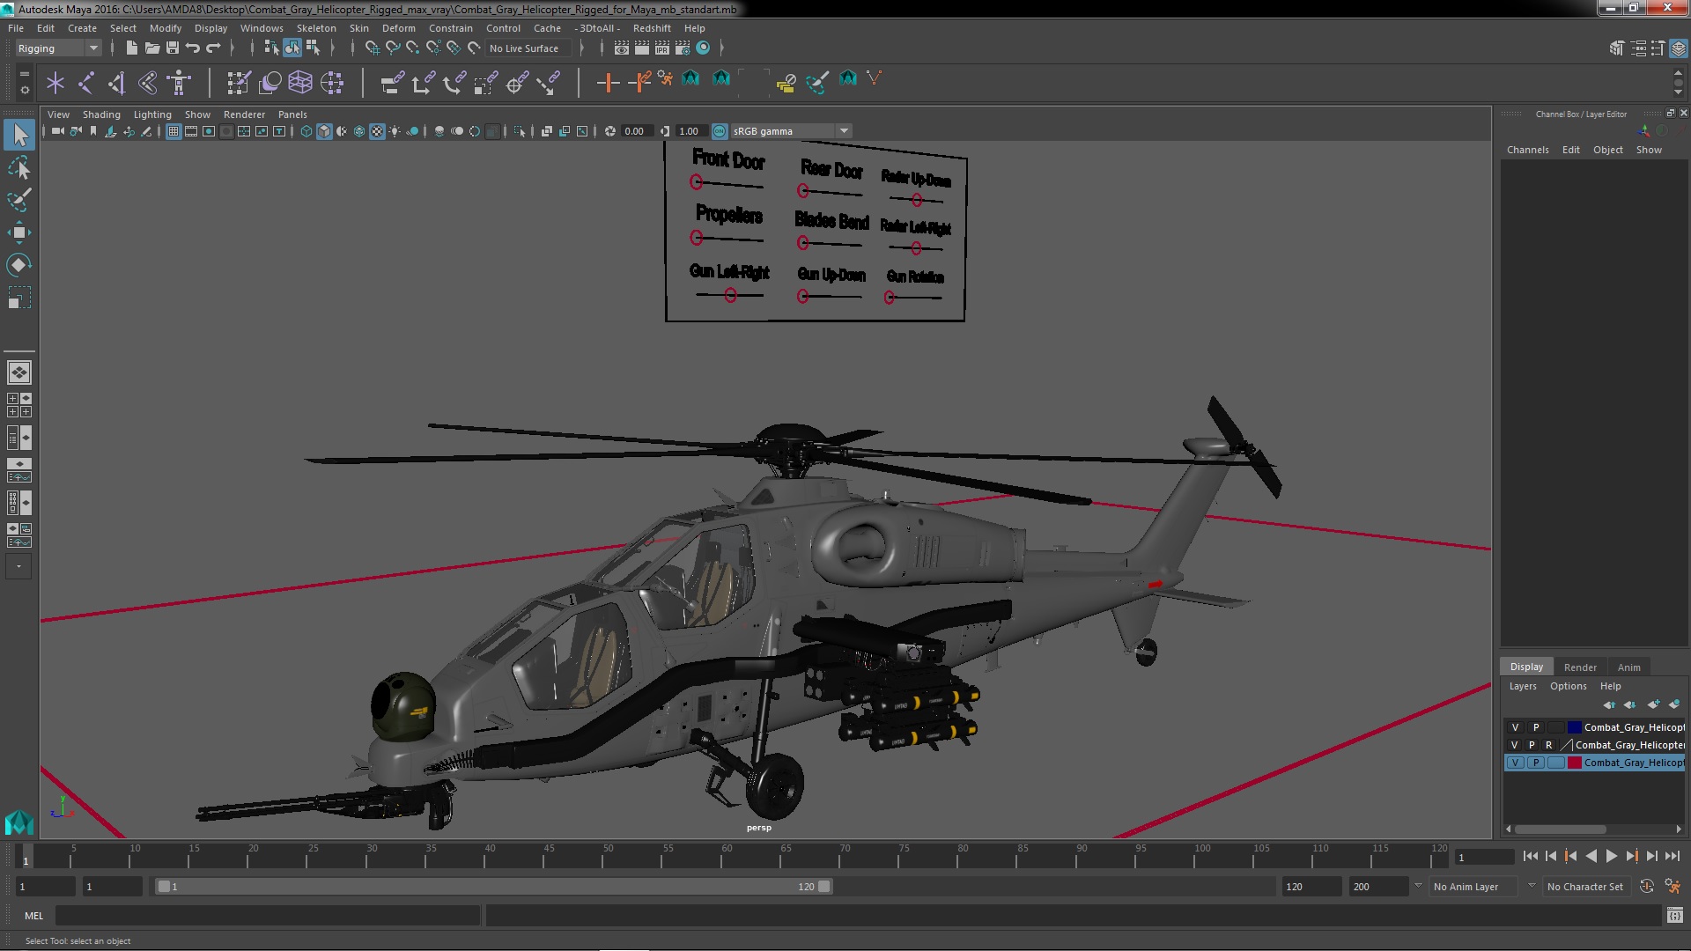
Task: Toggle the viewport grid display icon
Action: point(174,131)
